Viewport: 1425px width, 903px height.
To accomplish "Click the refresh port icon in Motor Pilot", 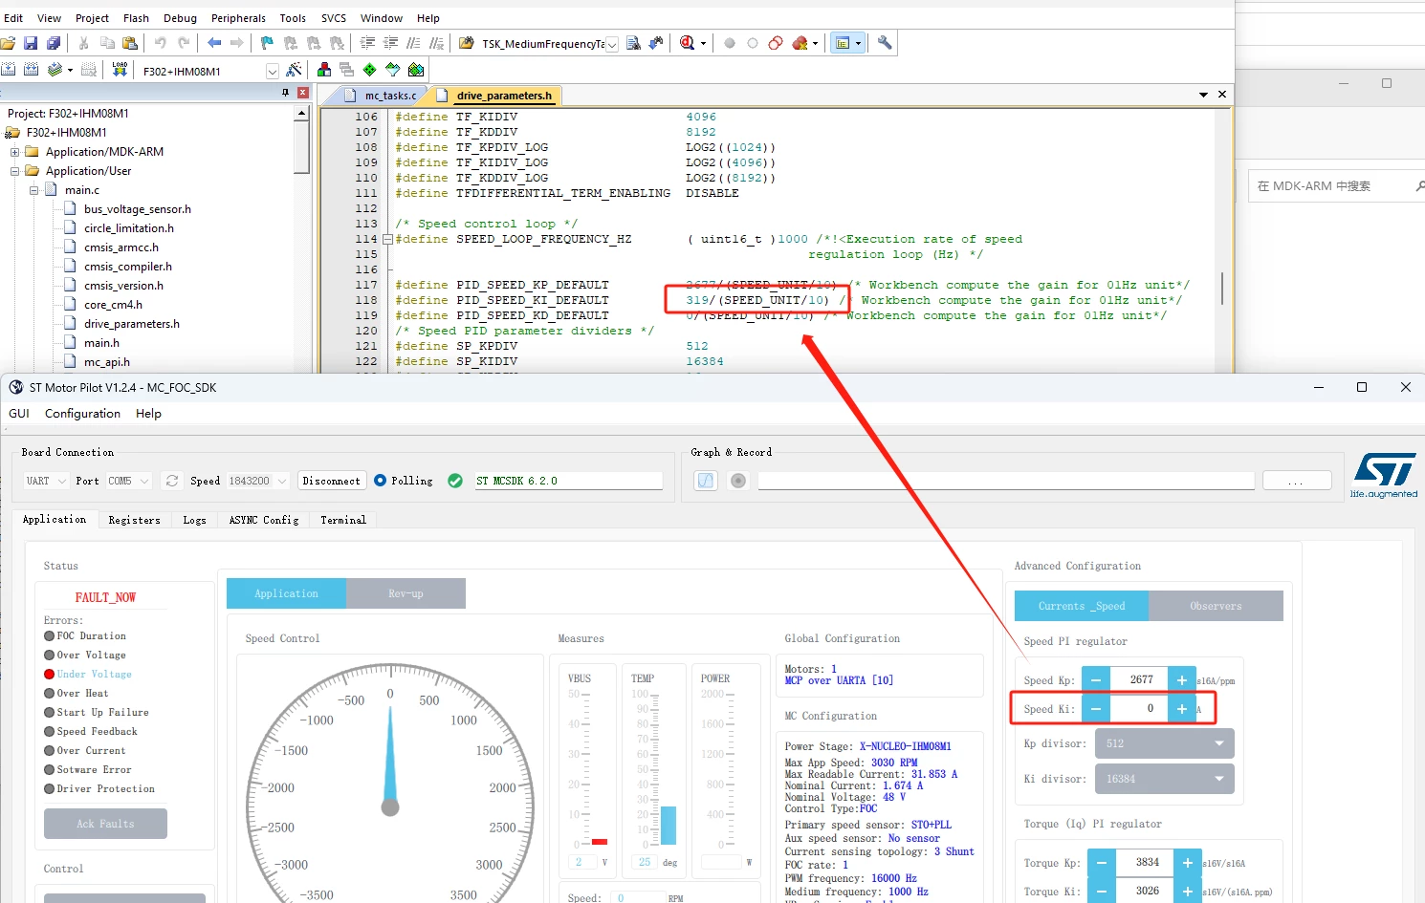I will point(172,481).
